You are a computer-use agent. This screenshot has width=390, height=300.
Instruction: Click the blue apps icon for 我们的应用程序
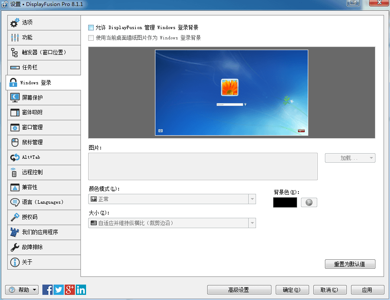(x=15, y=232)
